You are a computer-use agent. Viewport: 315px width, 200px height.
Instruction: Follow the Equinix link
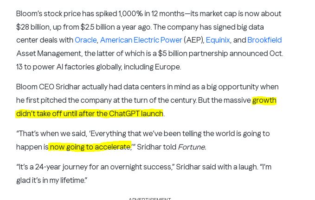(x=218, y=40)
